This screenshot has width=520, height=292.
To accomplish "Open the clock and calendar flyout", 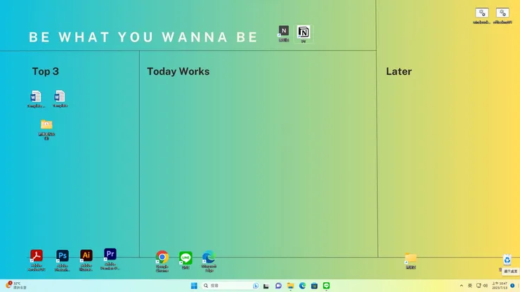I will click(500, 286).
